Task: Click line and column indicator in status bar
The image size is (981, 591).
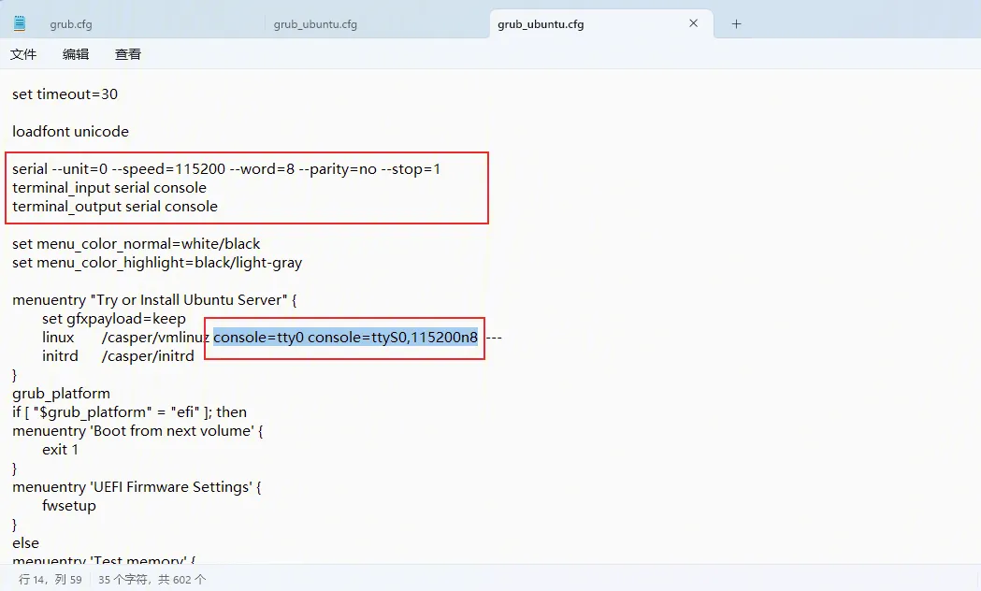Action: [50, 580]
